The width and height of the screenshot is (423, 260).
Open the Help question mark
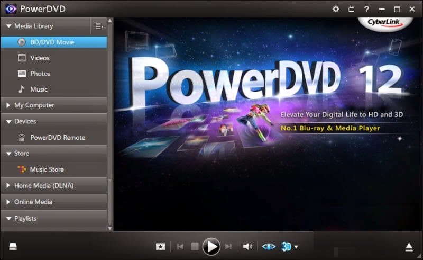(x=366, y=9)
